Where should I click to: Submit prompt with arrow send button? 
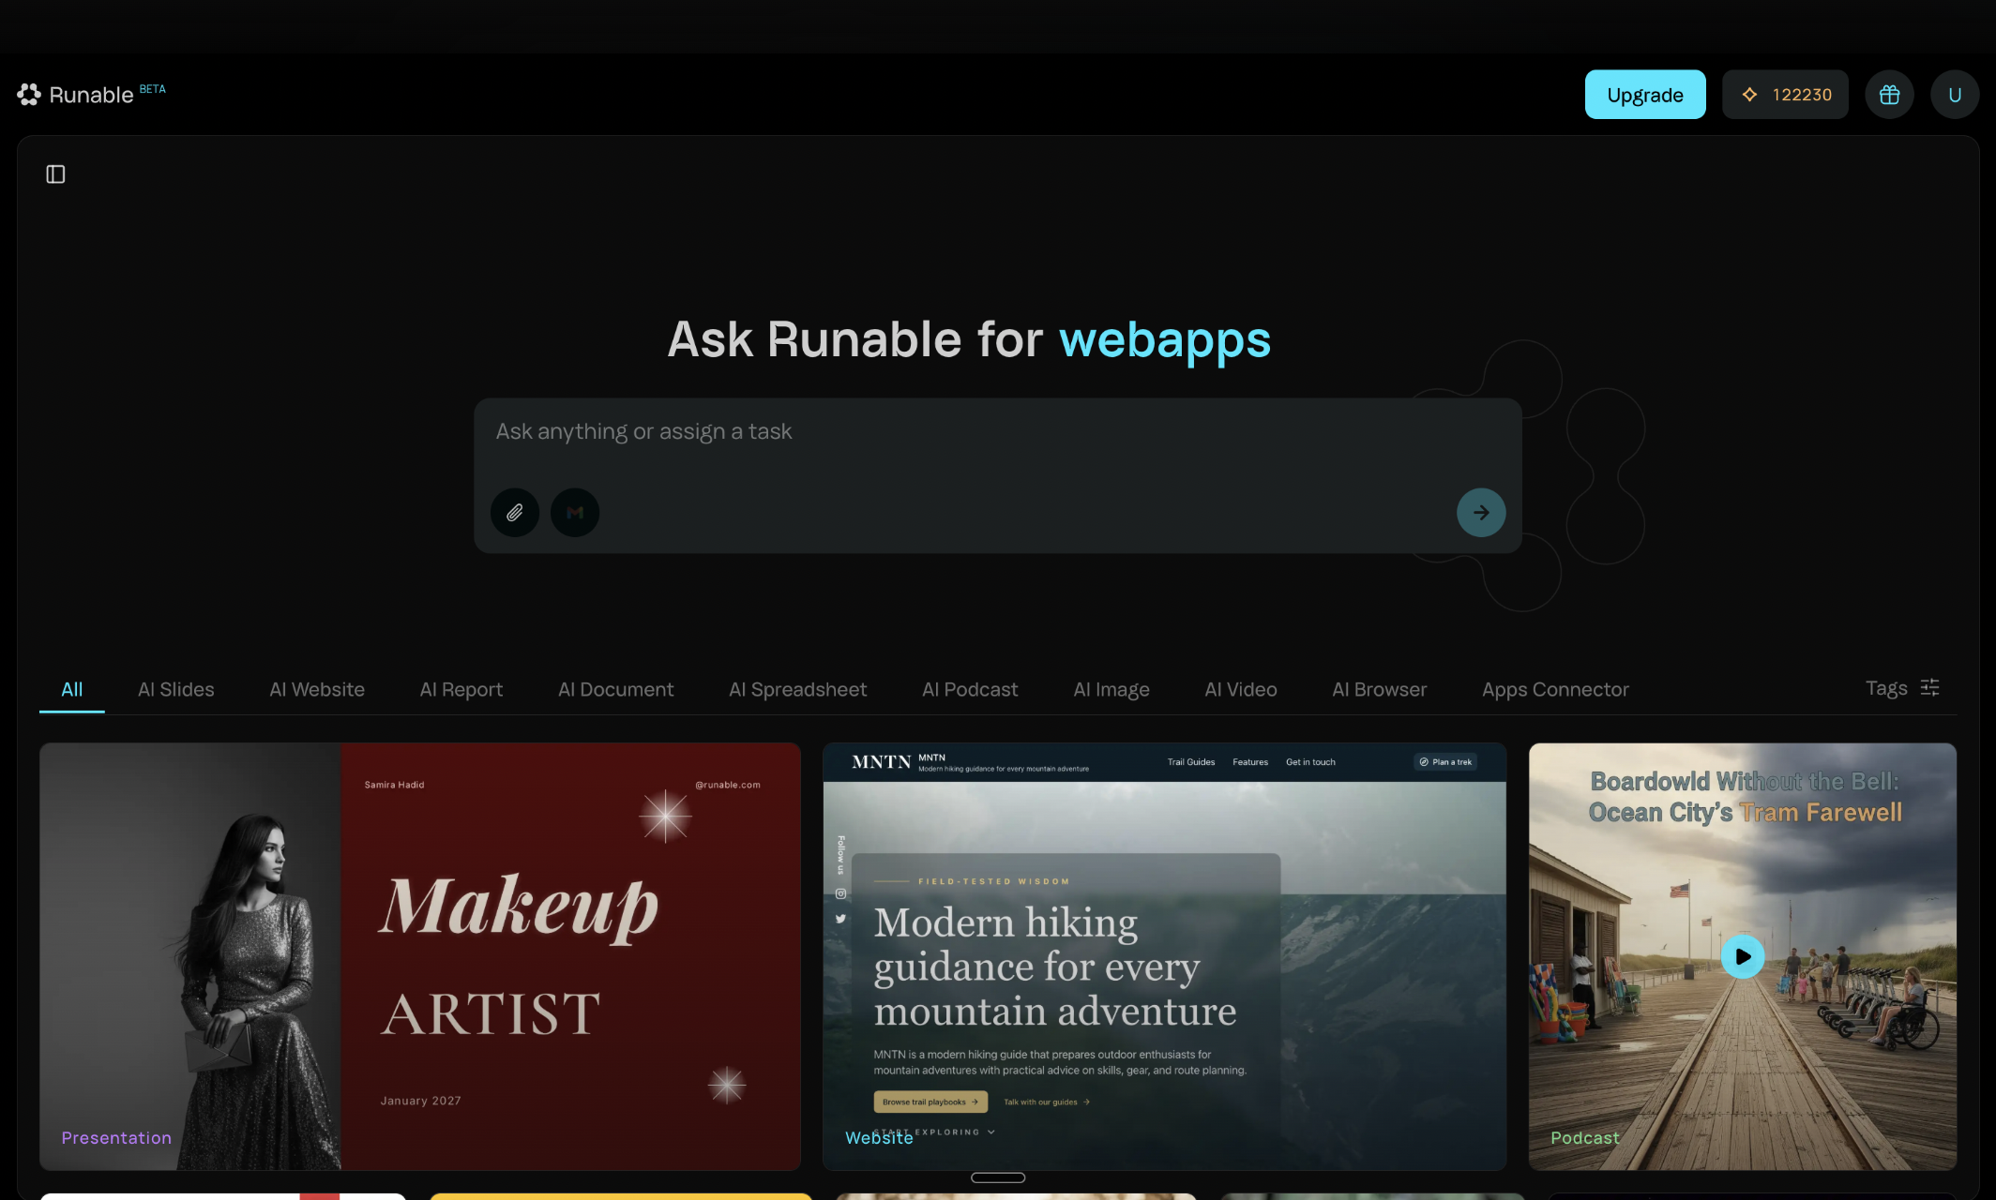pos(1481,513)
